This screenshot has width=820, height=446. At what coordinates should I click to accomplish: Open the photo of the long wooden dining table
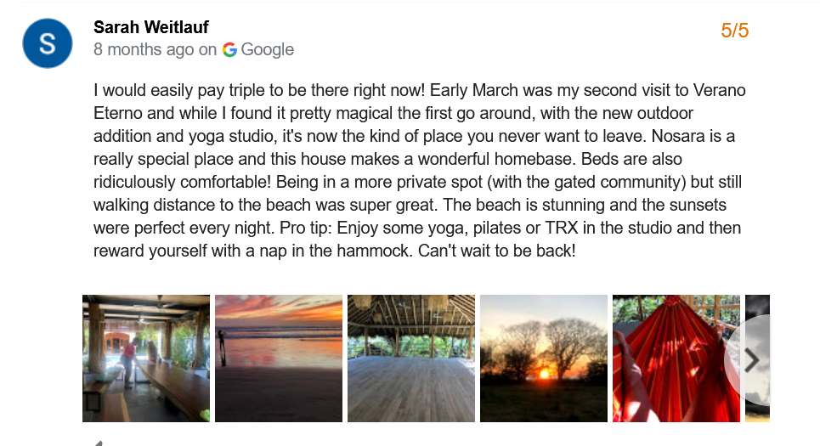[x=146, y=358]
